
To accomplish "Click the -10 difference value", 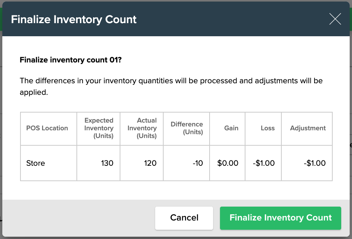I will (x=198, y=163).
